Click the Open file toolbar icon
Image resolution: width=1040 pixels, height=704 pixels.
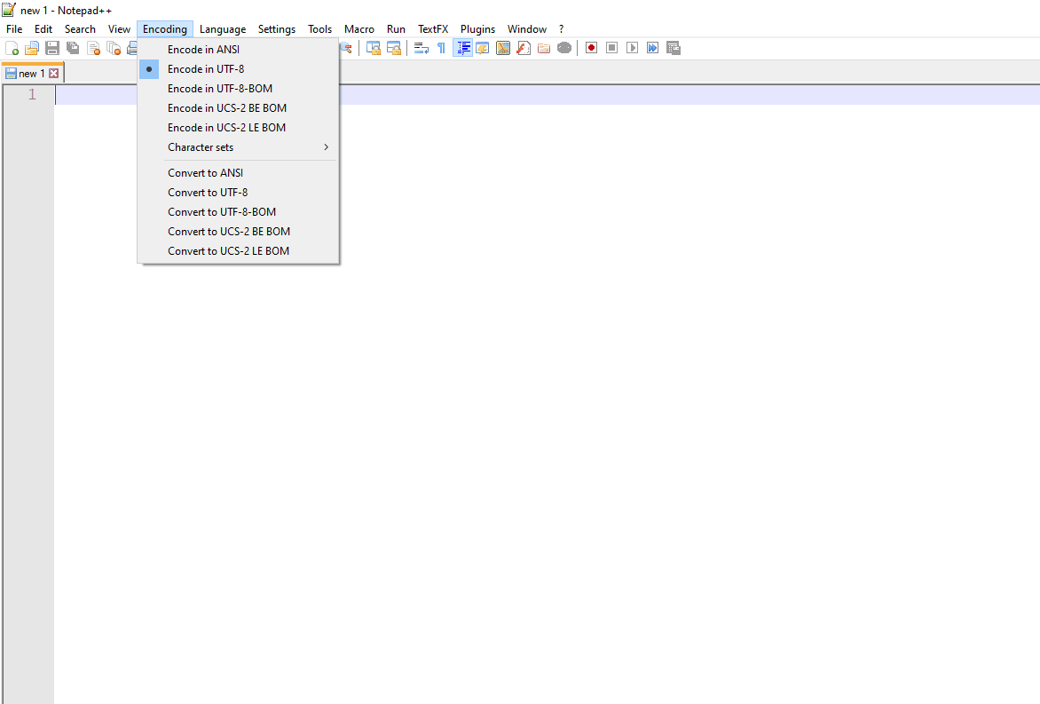click(x=32, y=48)
